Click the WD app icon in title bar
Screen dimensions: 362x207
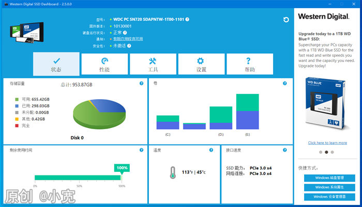click(6, 4)
